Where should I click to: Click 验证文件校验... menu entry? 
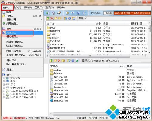pos(23,46)
